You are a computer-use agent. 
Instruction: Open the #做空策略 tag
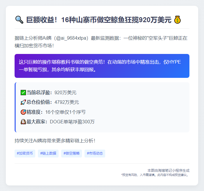click(x=71, y=153)
